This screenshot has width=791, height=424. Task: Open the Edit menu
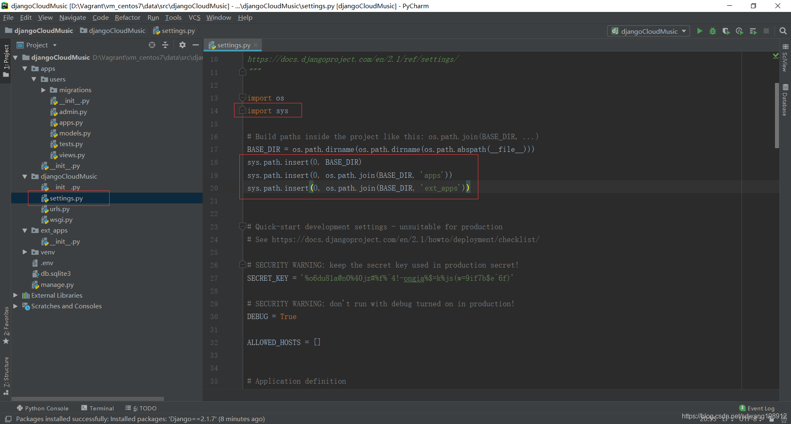[x=26, y=17]
